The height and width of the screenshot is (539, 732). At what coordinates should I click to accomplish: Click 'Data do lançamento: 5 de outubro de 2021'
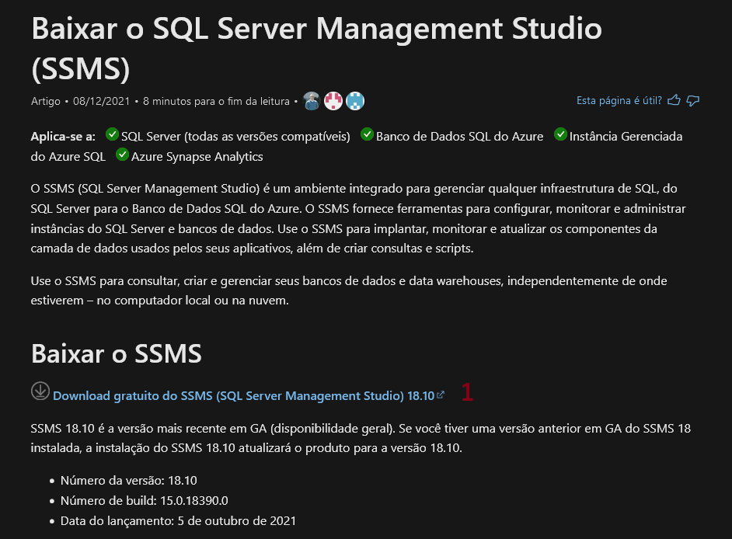pos(178,521)
